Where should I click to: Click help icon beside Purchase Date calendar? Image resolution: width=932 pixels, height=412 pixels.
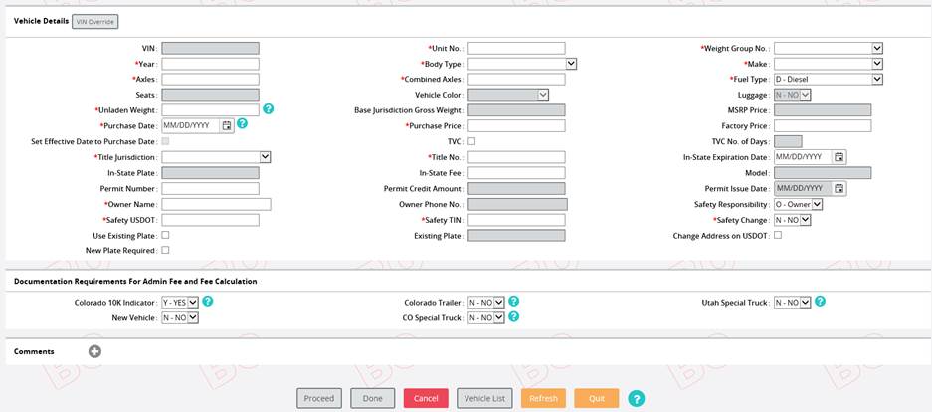(242, 125)
